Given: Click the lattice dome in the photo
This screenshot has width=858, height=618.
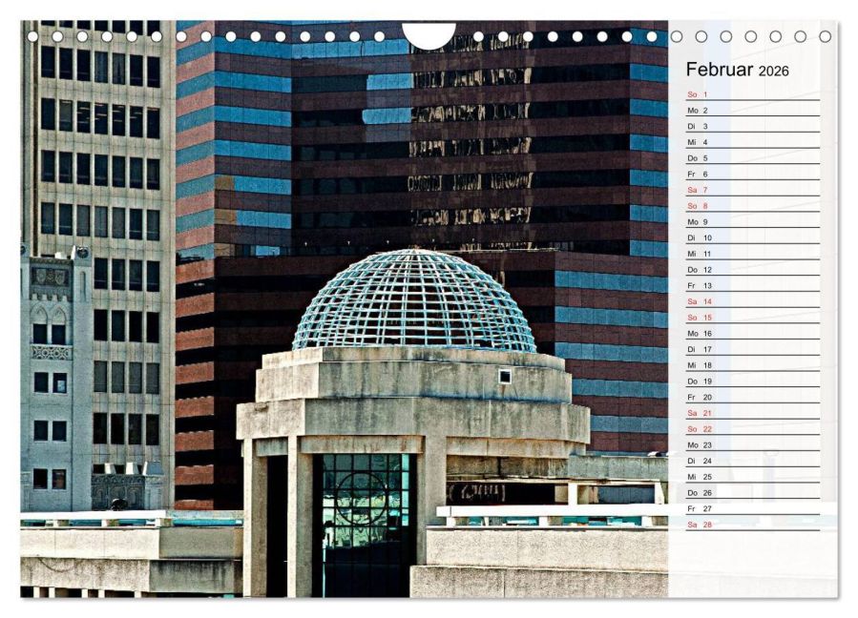Looking at the screenshot, I should pos(414,300).
